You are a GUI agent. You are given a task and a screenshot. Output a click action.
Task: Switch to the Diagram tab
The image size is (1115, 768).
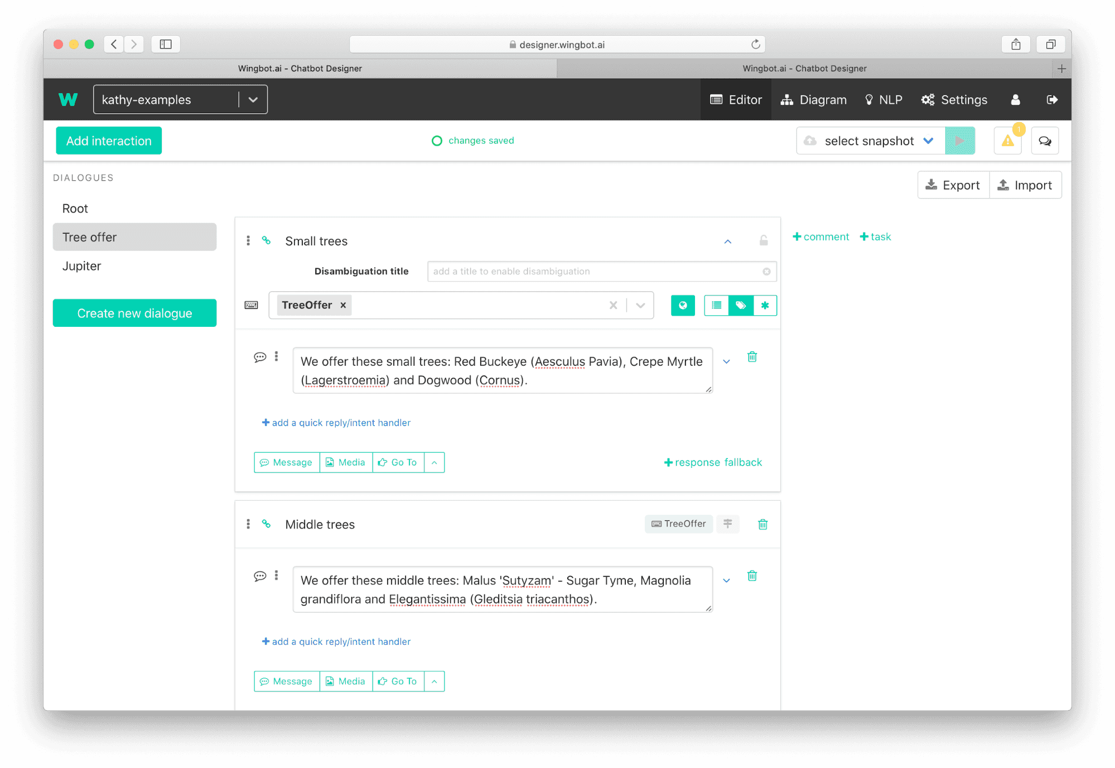pos(813,99)
